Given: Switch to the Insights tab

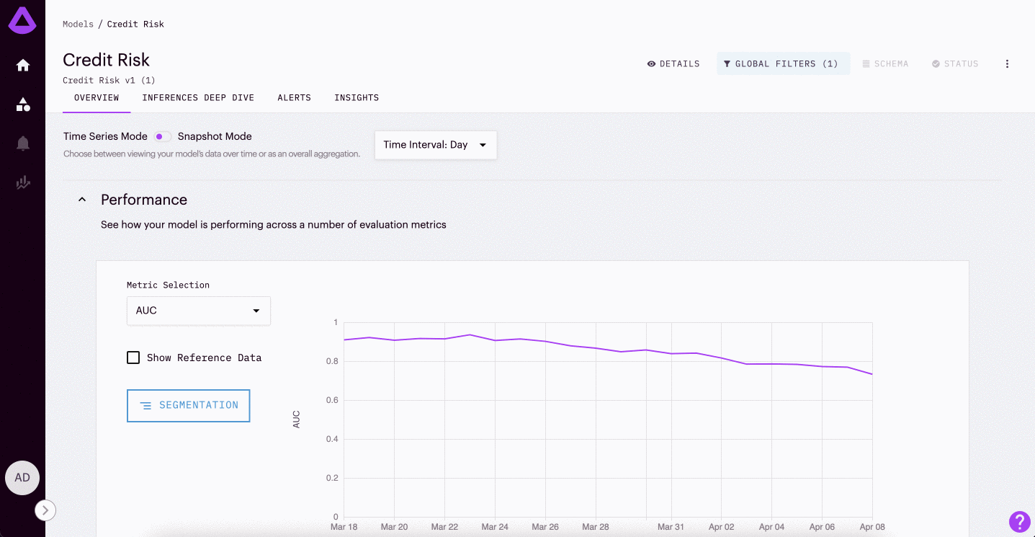Looking at the screenshot, I should [x=357, y=98].
